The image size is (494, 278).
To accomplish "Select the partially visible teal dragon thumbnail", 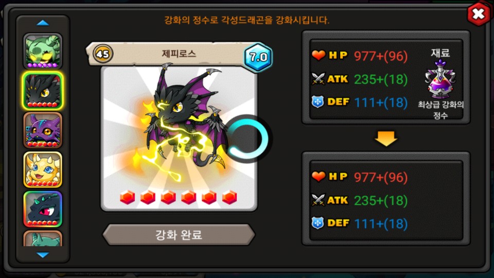I will [x=43, y=238].
